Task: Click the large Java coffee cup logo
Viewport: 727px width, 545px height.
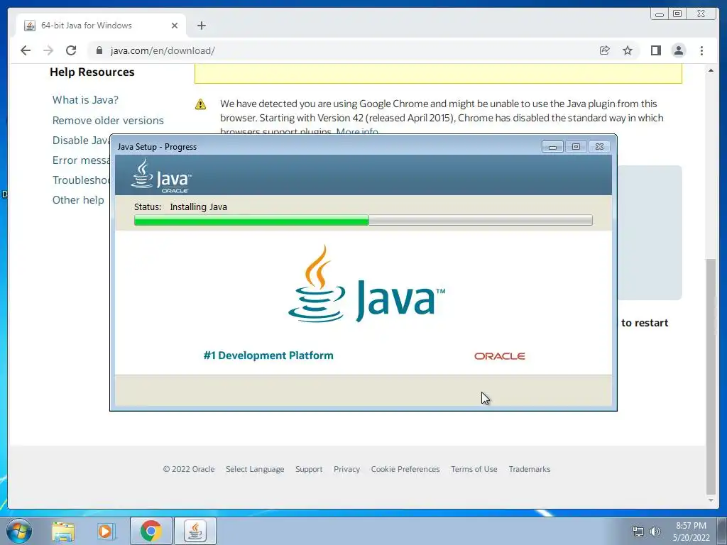Action: [x=366, y=284]
